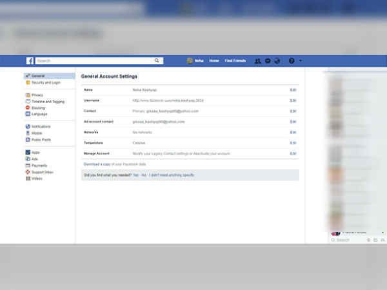Image resolution: width=387 pixels, height=290 pixels.
Task: Open Find Friends in the top bar
Action: 235,61
